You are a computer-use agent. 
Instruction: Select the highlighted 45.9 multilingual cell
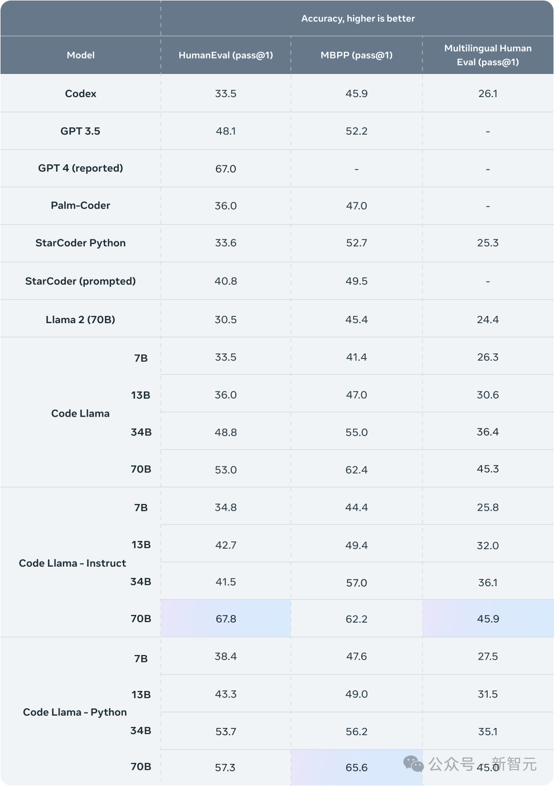488,619
